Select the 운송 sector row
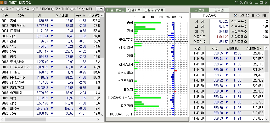Image resolution: width=270 pixels, height=123 pixels. point(50,52)
